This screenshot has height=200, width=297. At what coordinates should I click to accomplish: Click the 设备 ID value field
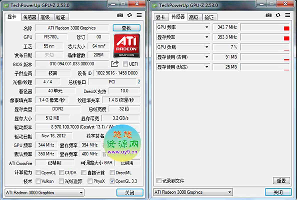point(117,73)
